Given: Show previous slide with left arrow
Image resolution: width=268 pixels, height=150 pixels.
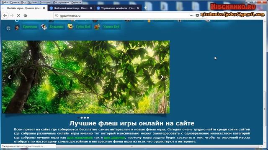Looking at the screenshot, I should 9,77.
